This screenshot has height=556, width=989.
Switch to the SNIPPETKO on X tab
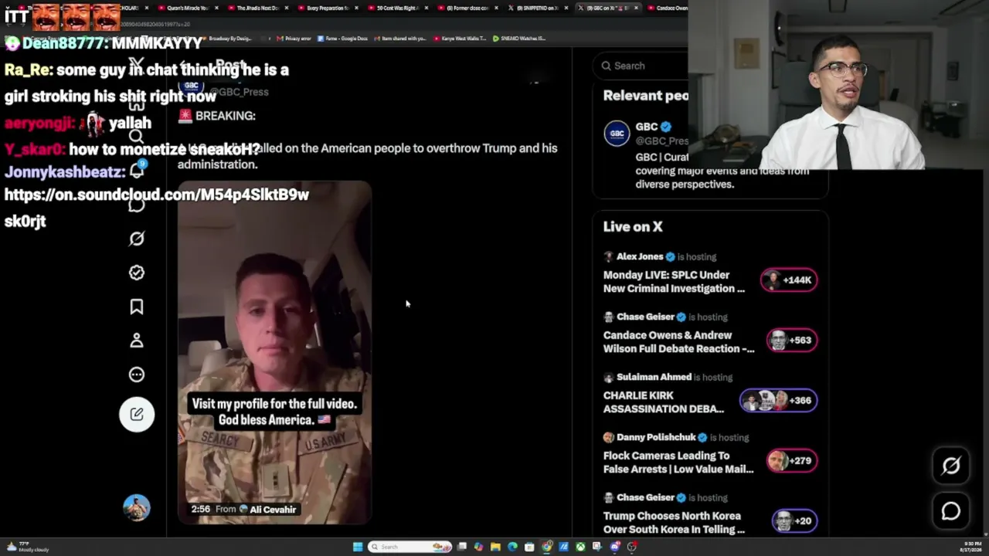[x=537, y=8]
